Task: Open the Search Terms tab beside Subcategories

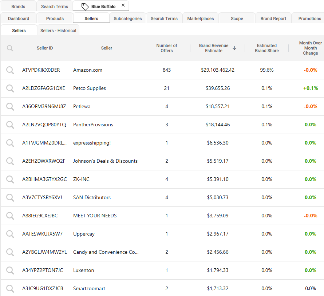Action: pyautogui.click(x=164, y=19)
